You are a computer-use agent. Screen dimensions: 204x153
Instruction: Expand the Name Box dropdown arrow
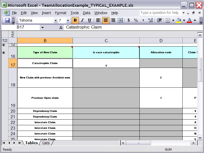click(42, 28)
